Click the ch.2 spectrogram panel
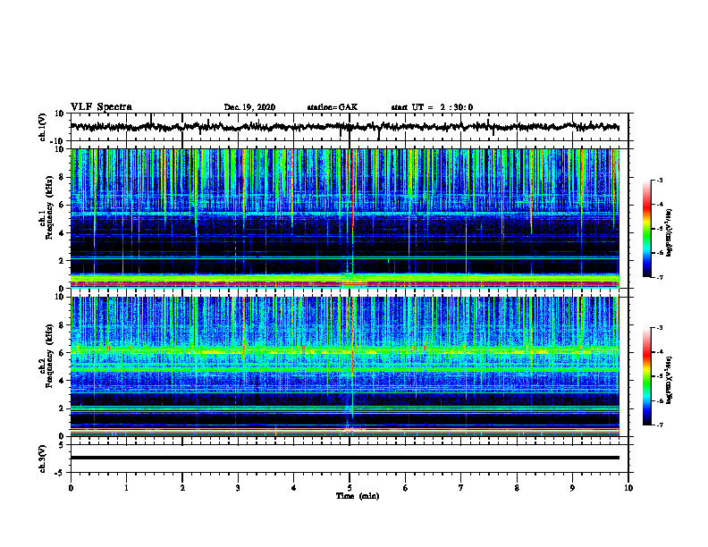This screenshot has height=547, width=708. click(345, 366)
